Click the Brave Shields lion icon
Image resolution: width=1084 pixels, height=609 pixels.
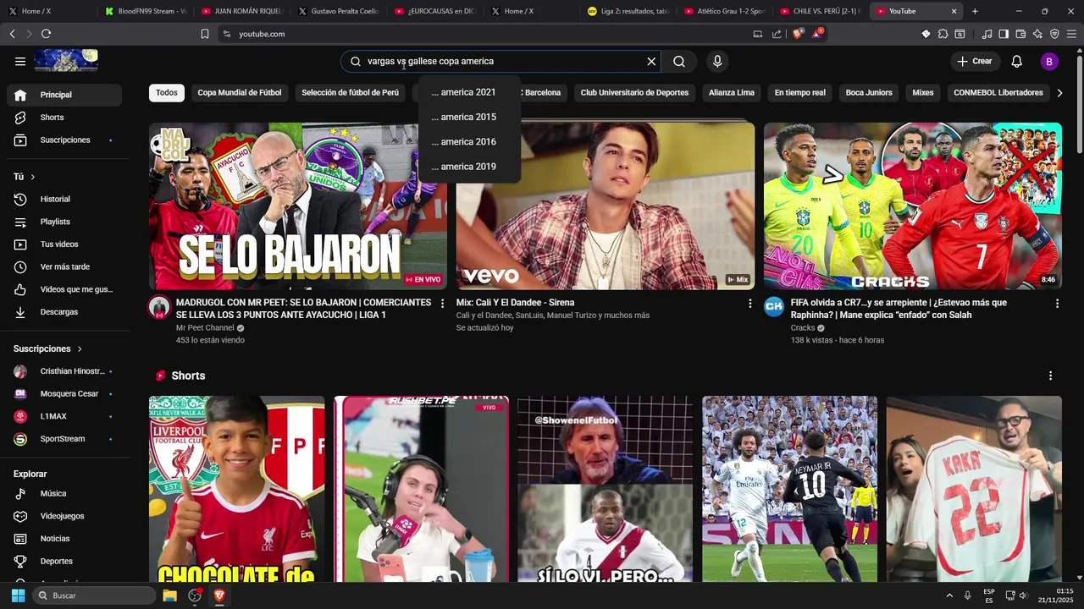coord(797,34)
